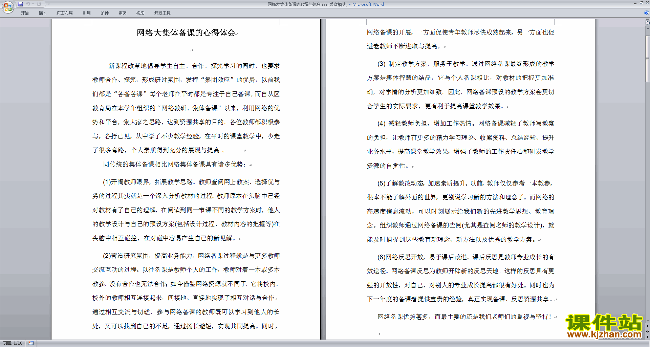The height and width of the screenshot is (347, 650).
Task: Click paragraph starting (3) 制定教学方案
Action: (460, 85)
